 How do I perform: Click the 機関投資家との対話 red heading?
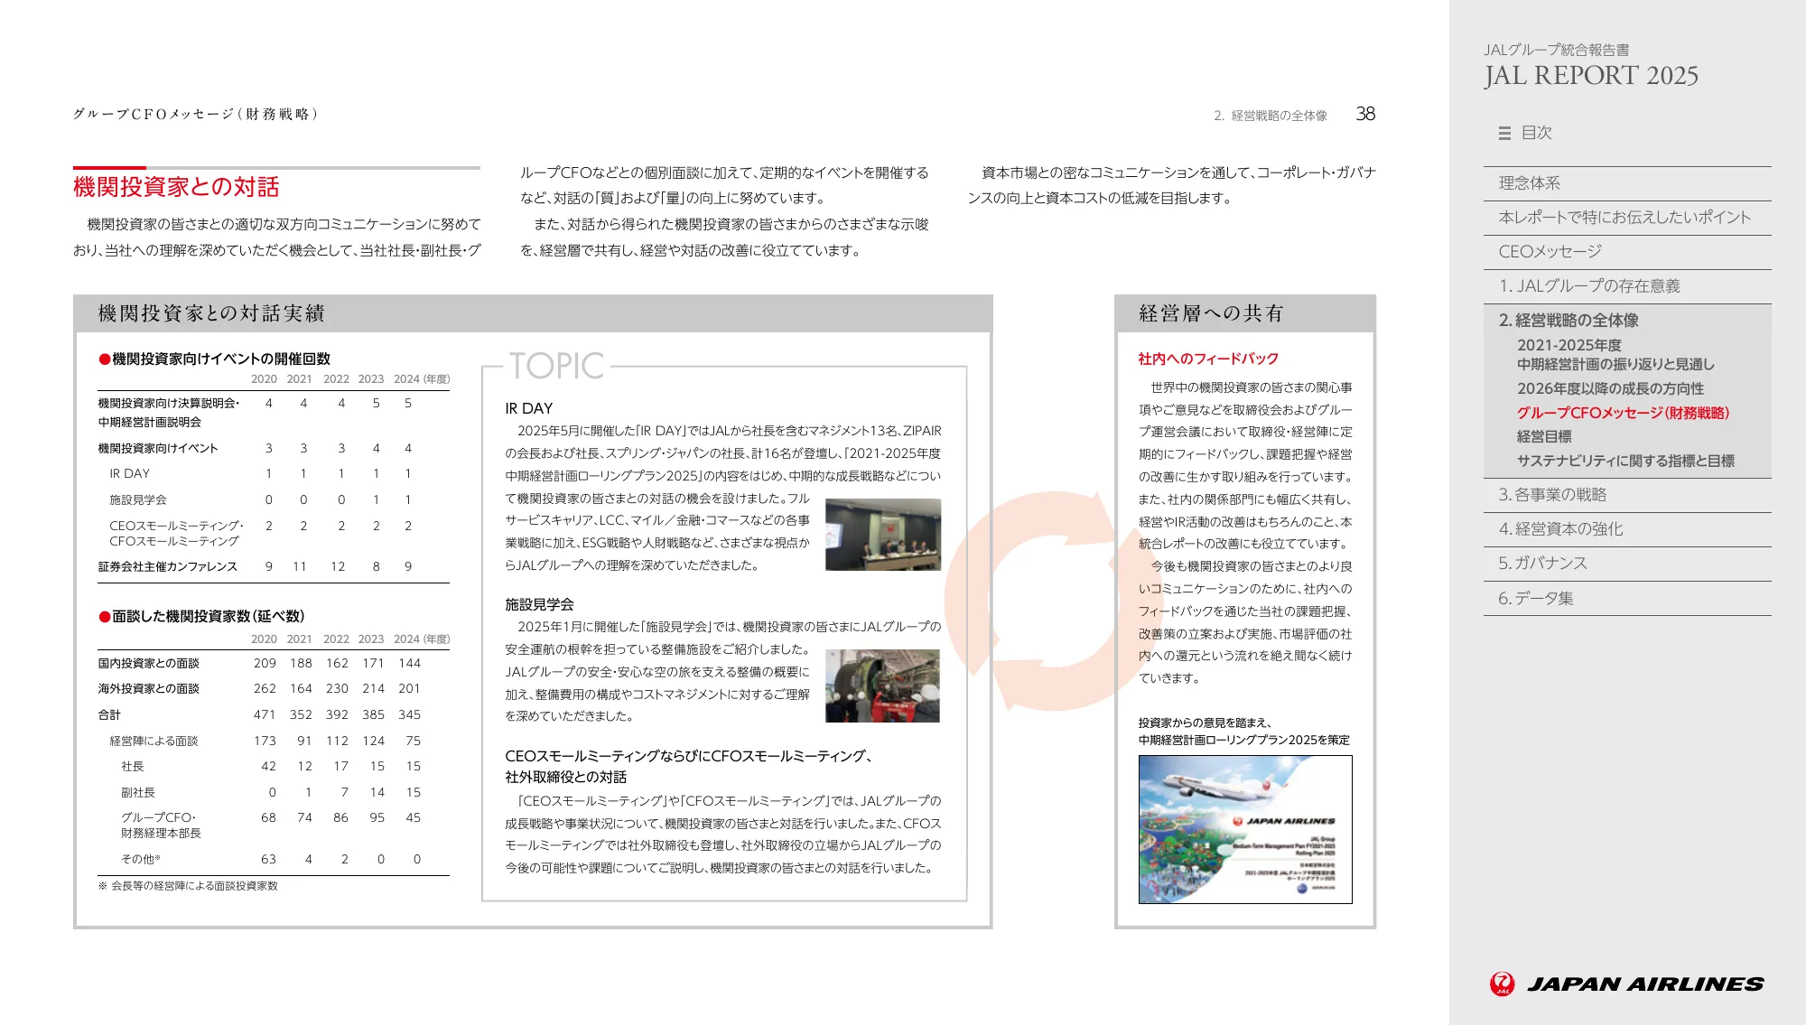pos(176,187)
